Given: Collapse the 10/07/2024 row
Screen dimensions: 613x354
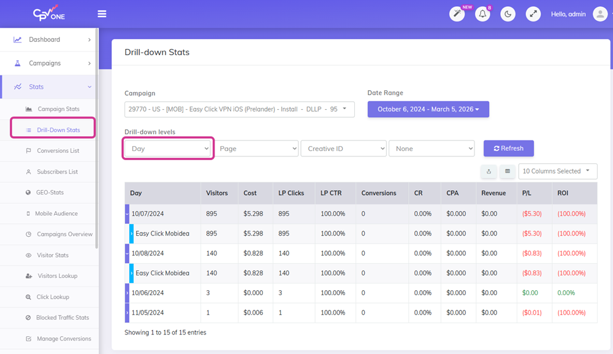Looking at the screenshot, I should tap(127, 214).
